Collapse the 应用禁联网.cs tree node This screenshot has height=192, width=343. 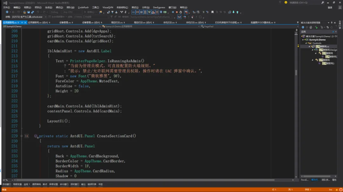(309, 47)
